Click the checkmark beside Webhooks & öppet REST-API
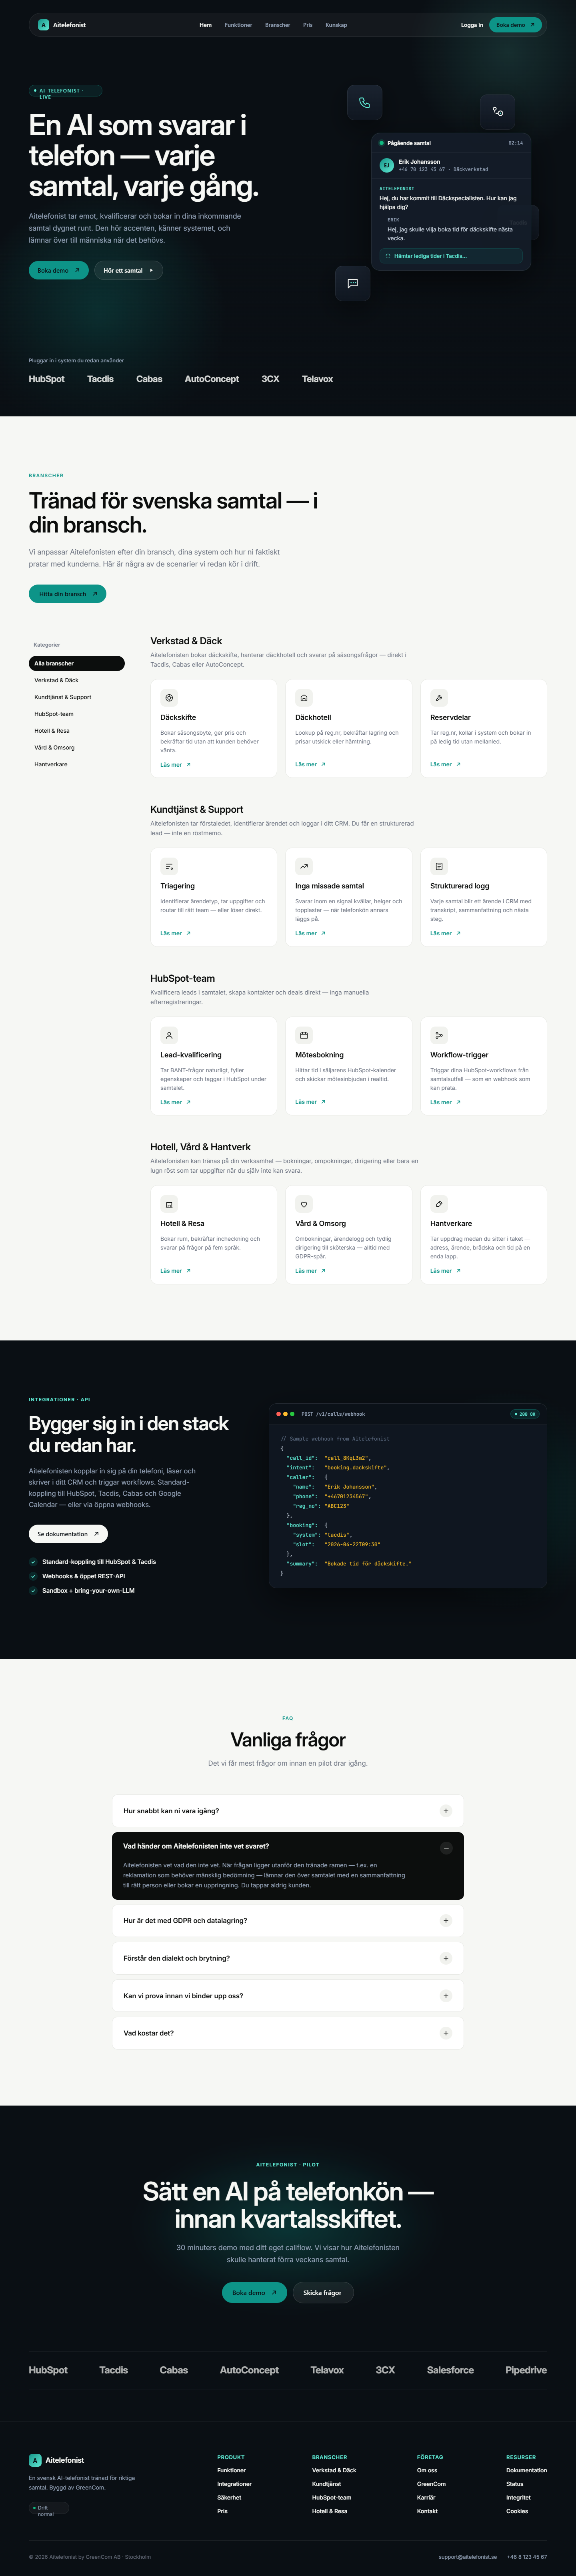Screen dimensions: 576x2576 coord(33,1576)
